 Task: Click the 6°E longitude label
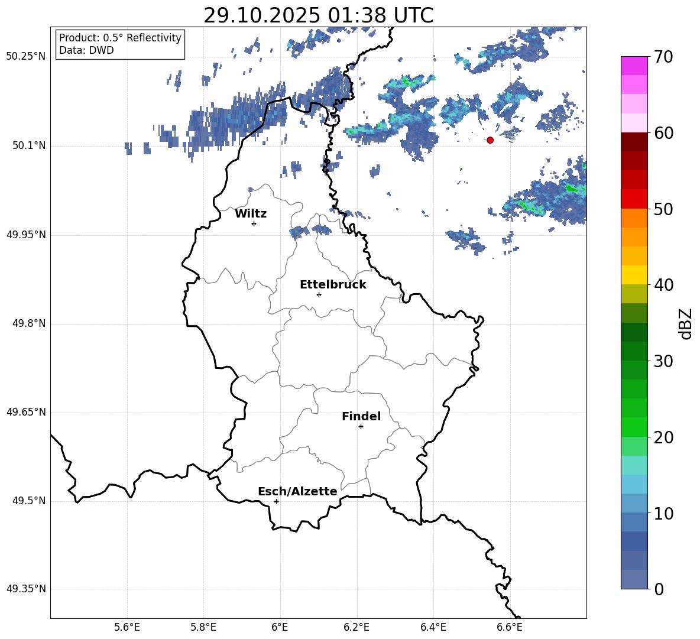(x=280, y=627)
